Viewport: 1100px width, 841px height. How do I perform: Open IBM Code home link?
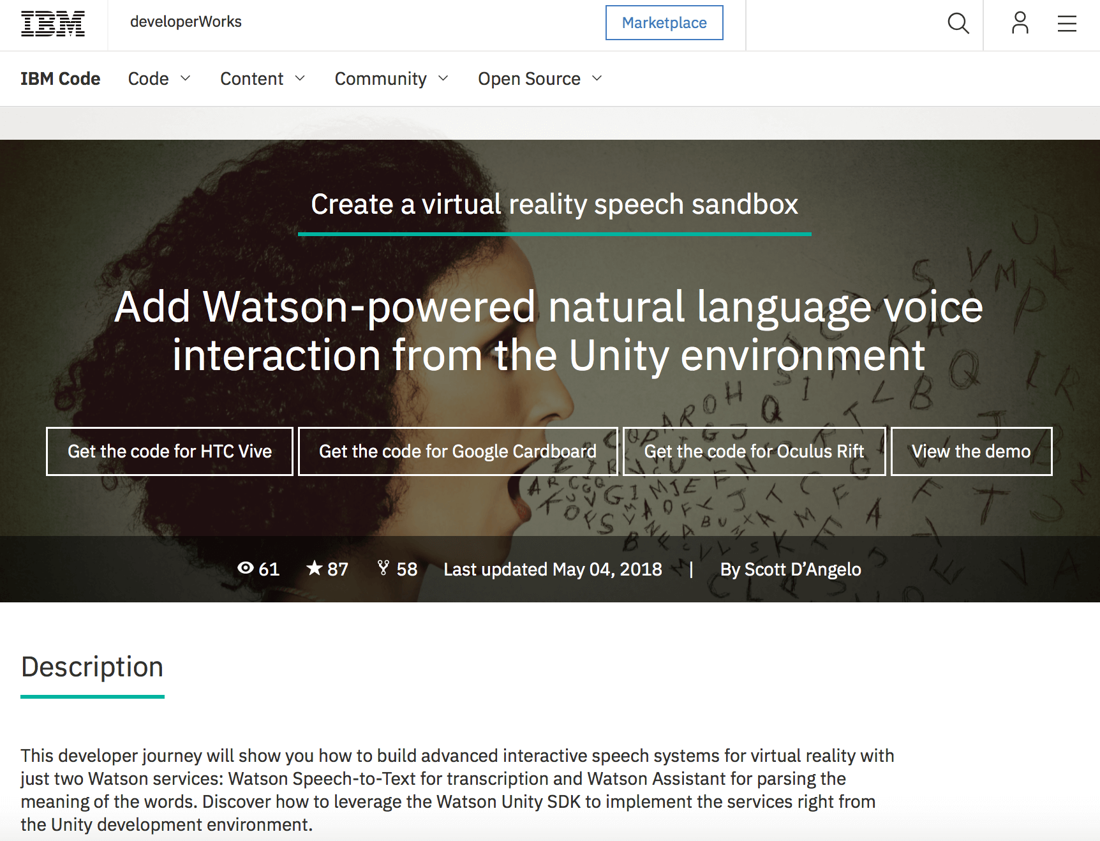(61, 78)
